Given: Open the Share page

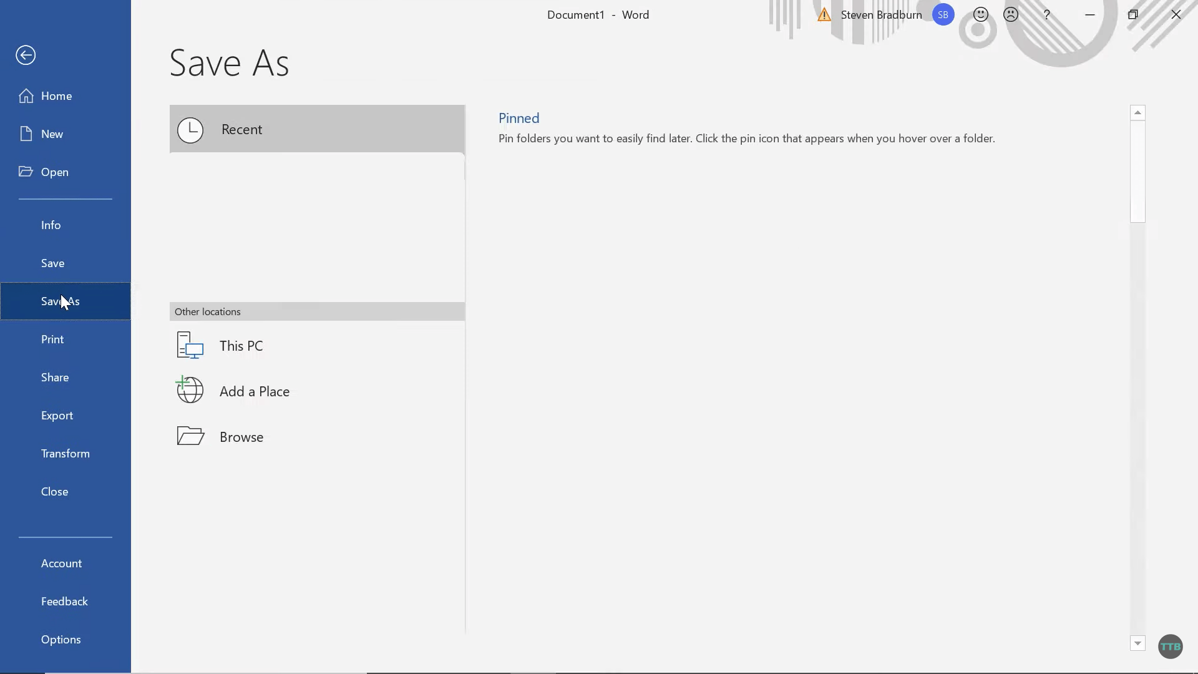Looking at the screenshot, I should 66,378.
